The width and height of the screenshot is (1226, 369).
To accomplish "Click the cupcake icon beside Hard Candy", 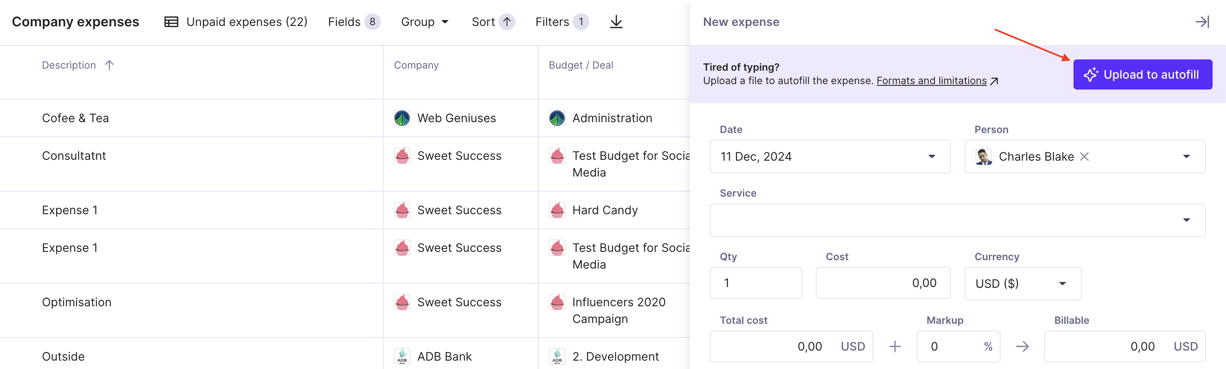I will (557, 210).
